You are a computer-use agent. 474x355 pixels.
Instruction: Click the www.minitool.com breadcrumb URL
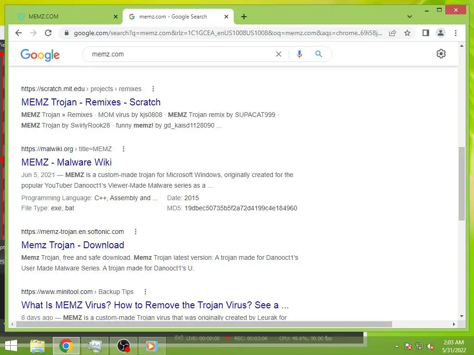pyautogui.click(x=77, y=292)
